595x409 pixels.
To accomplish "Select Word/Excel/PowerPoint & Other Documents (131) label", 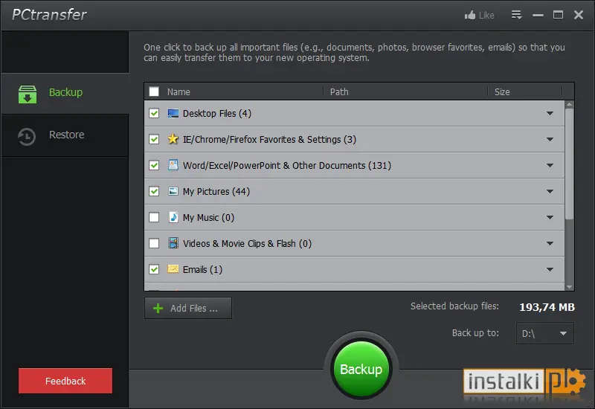I will coord(287,165).
